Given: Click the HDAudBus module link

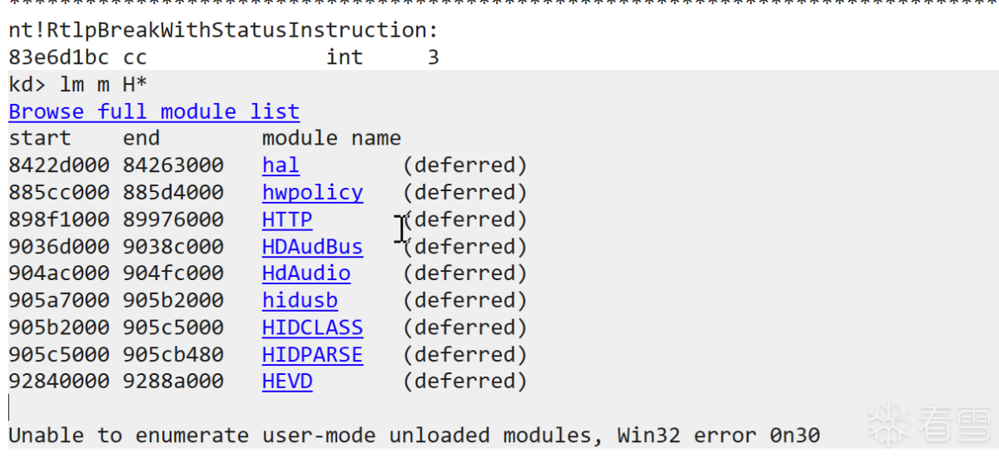Looking at the screenshot, I should click(312, 247).
